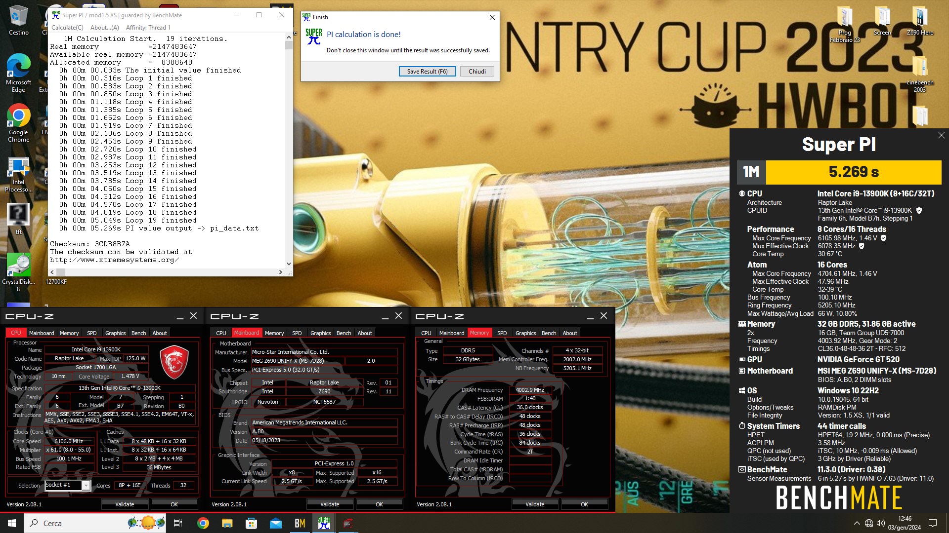Open the network tray icon
The height and width of the screenshot is (533, 949).
pyautogui.click(x=869, y=523)
